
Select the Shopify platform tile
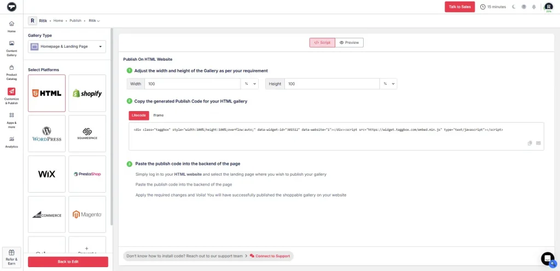(87, 93)
